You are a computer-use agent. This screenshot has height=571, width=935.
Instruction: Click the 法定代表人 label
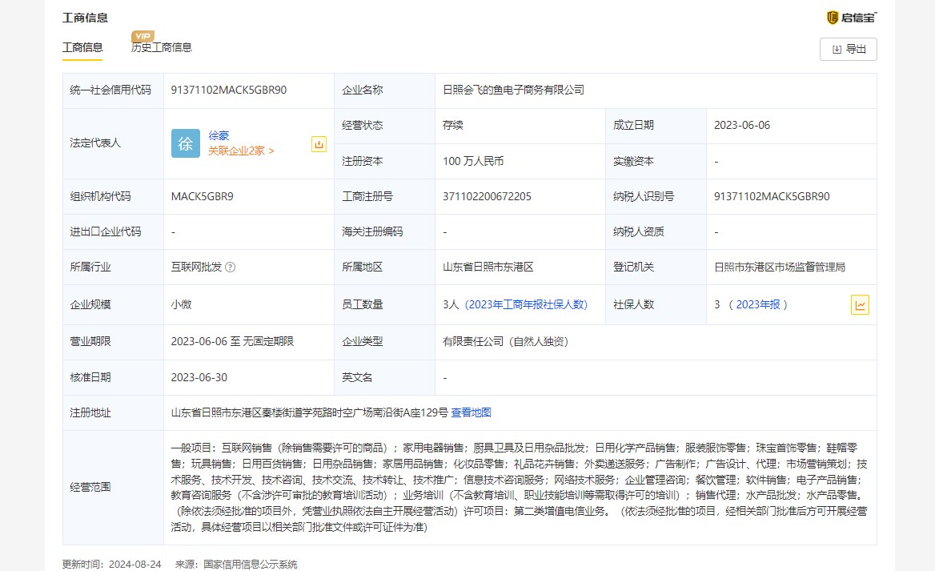95,143
